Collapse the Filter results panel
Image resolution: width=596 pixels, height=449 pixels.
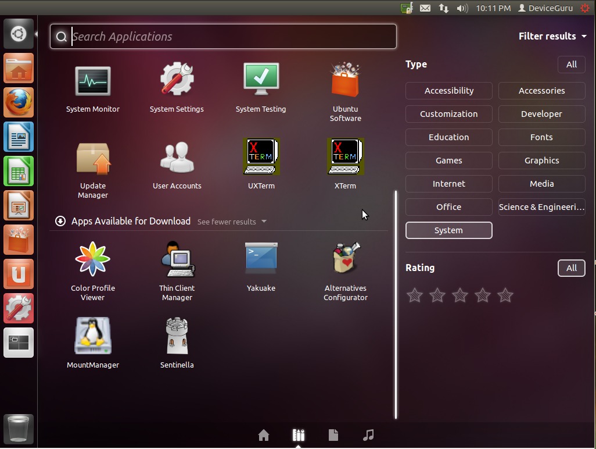[x=552, y=36]
